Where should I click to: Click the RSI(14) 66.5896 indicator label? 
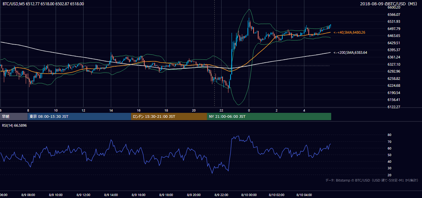pyautogui.click(x=15, y=125)
